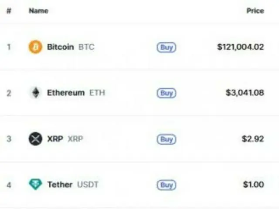Select the Bitcoin price $121,004.02

coord(240,47)
